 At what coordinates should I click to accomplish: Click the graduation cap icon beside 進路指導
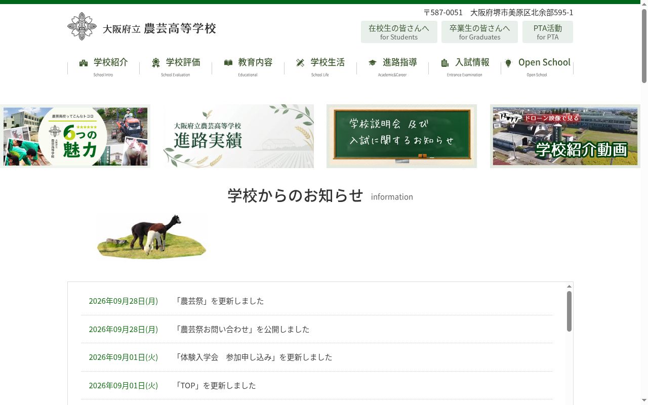pyautogui.click(x=373, y=63)
